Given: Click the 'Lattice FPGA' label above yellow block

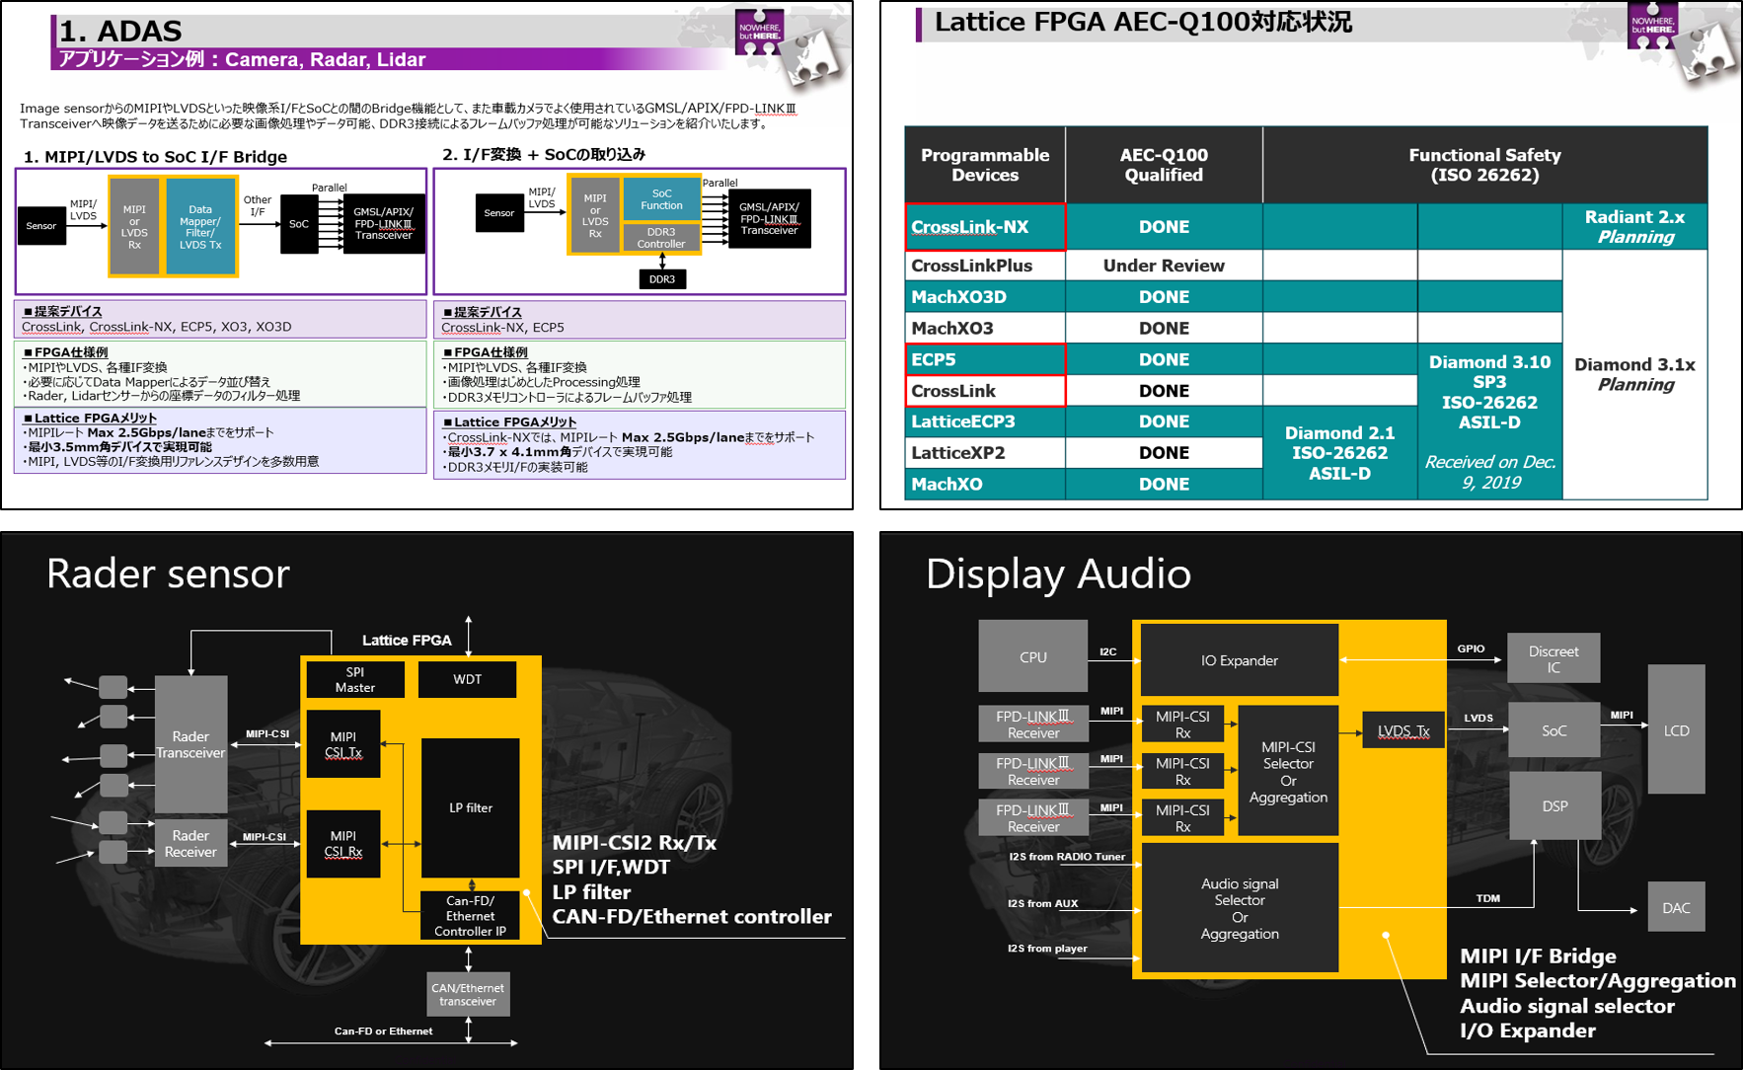Looking at the screenshot, I should [x=407, y=640].
